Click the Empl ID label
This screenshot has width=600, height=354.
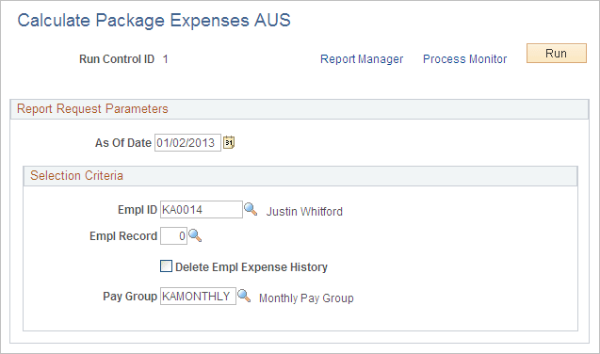tap(138, 210)
